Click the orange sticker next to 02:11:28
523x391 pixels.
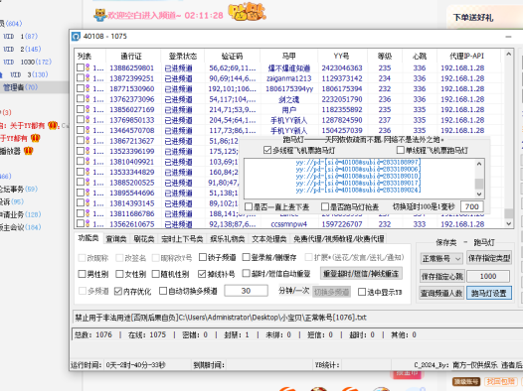(x=247, y=12)
